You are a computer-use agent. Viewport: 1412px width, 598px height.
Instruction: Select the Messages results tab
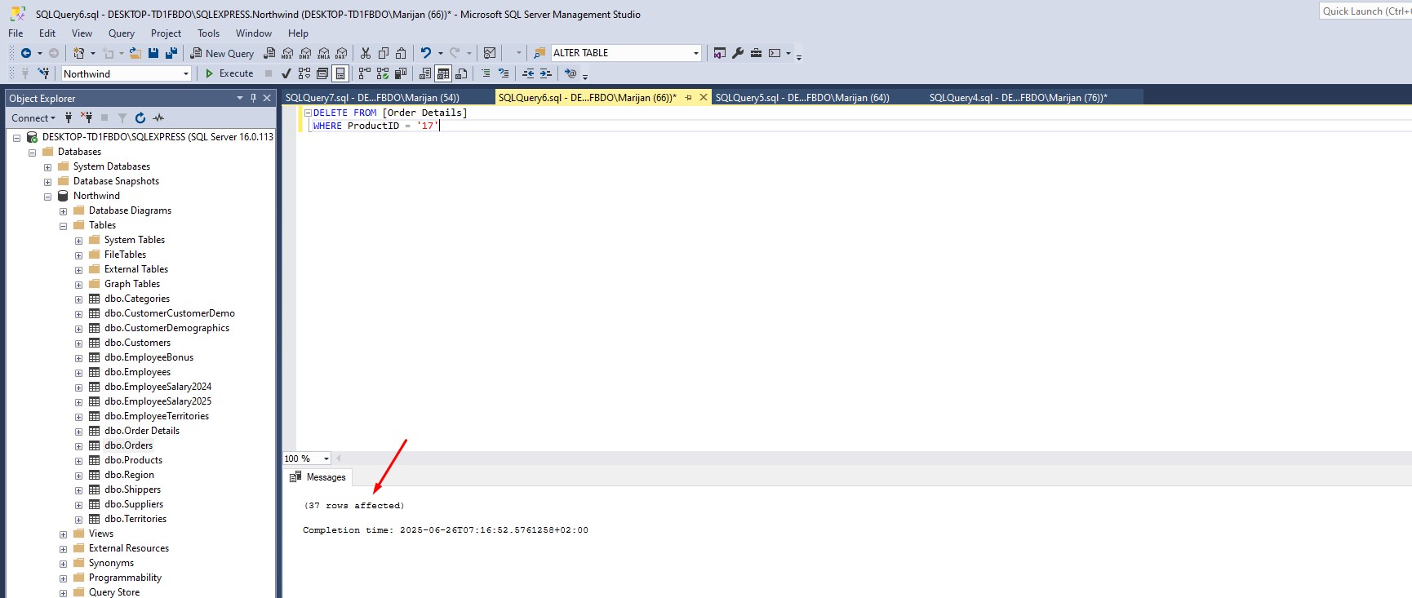tap(318, 477)
